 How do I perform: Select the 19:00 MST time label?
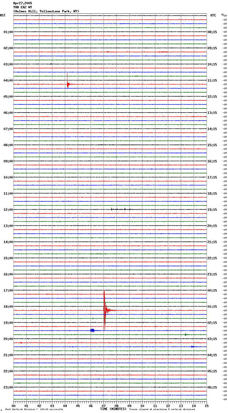tap(8, 323)
